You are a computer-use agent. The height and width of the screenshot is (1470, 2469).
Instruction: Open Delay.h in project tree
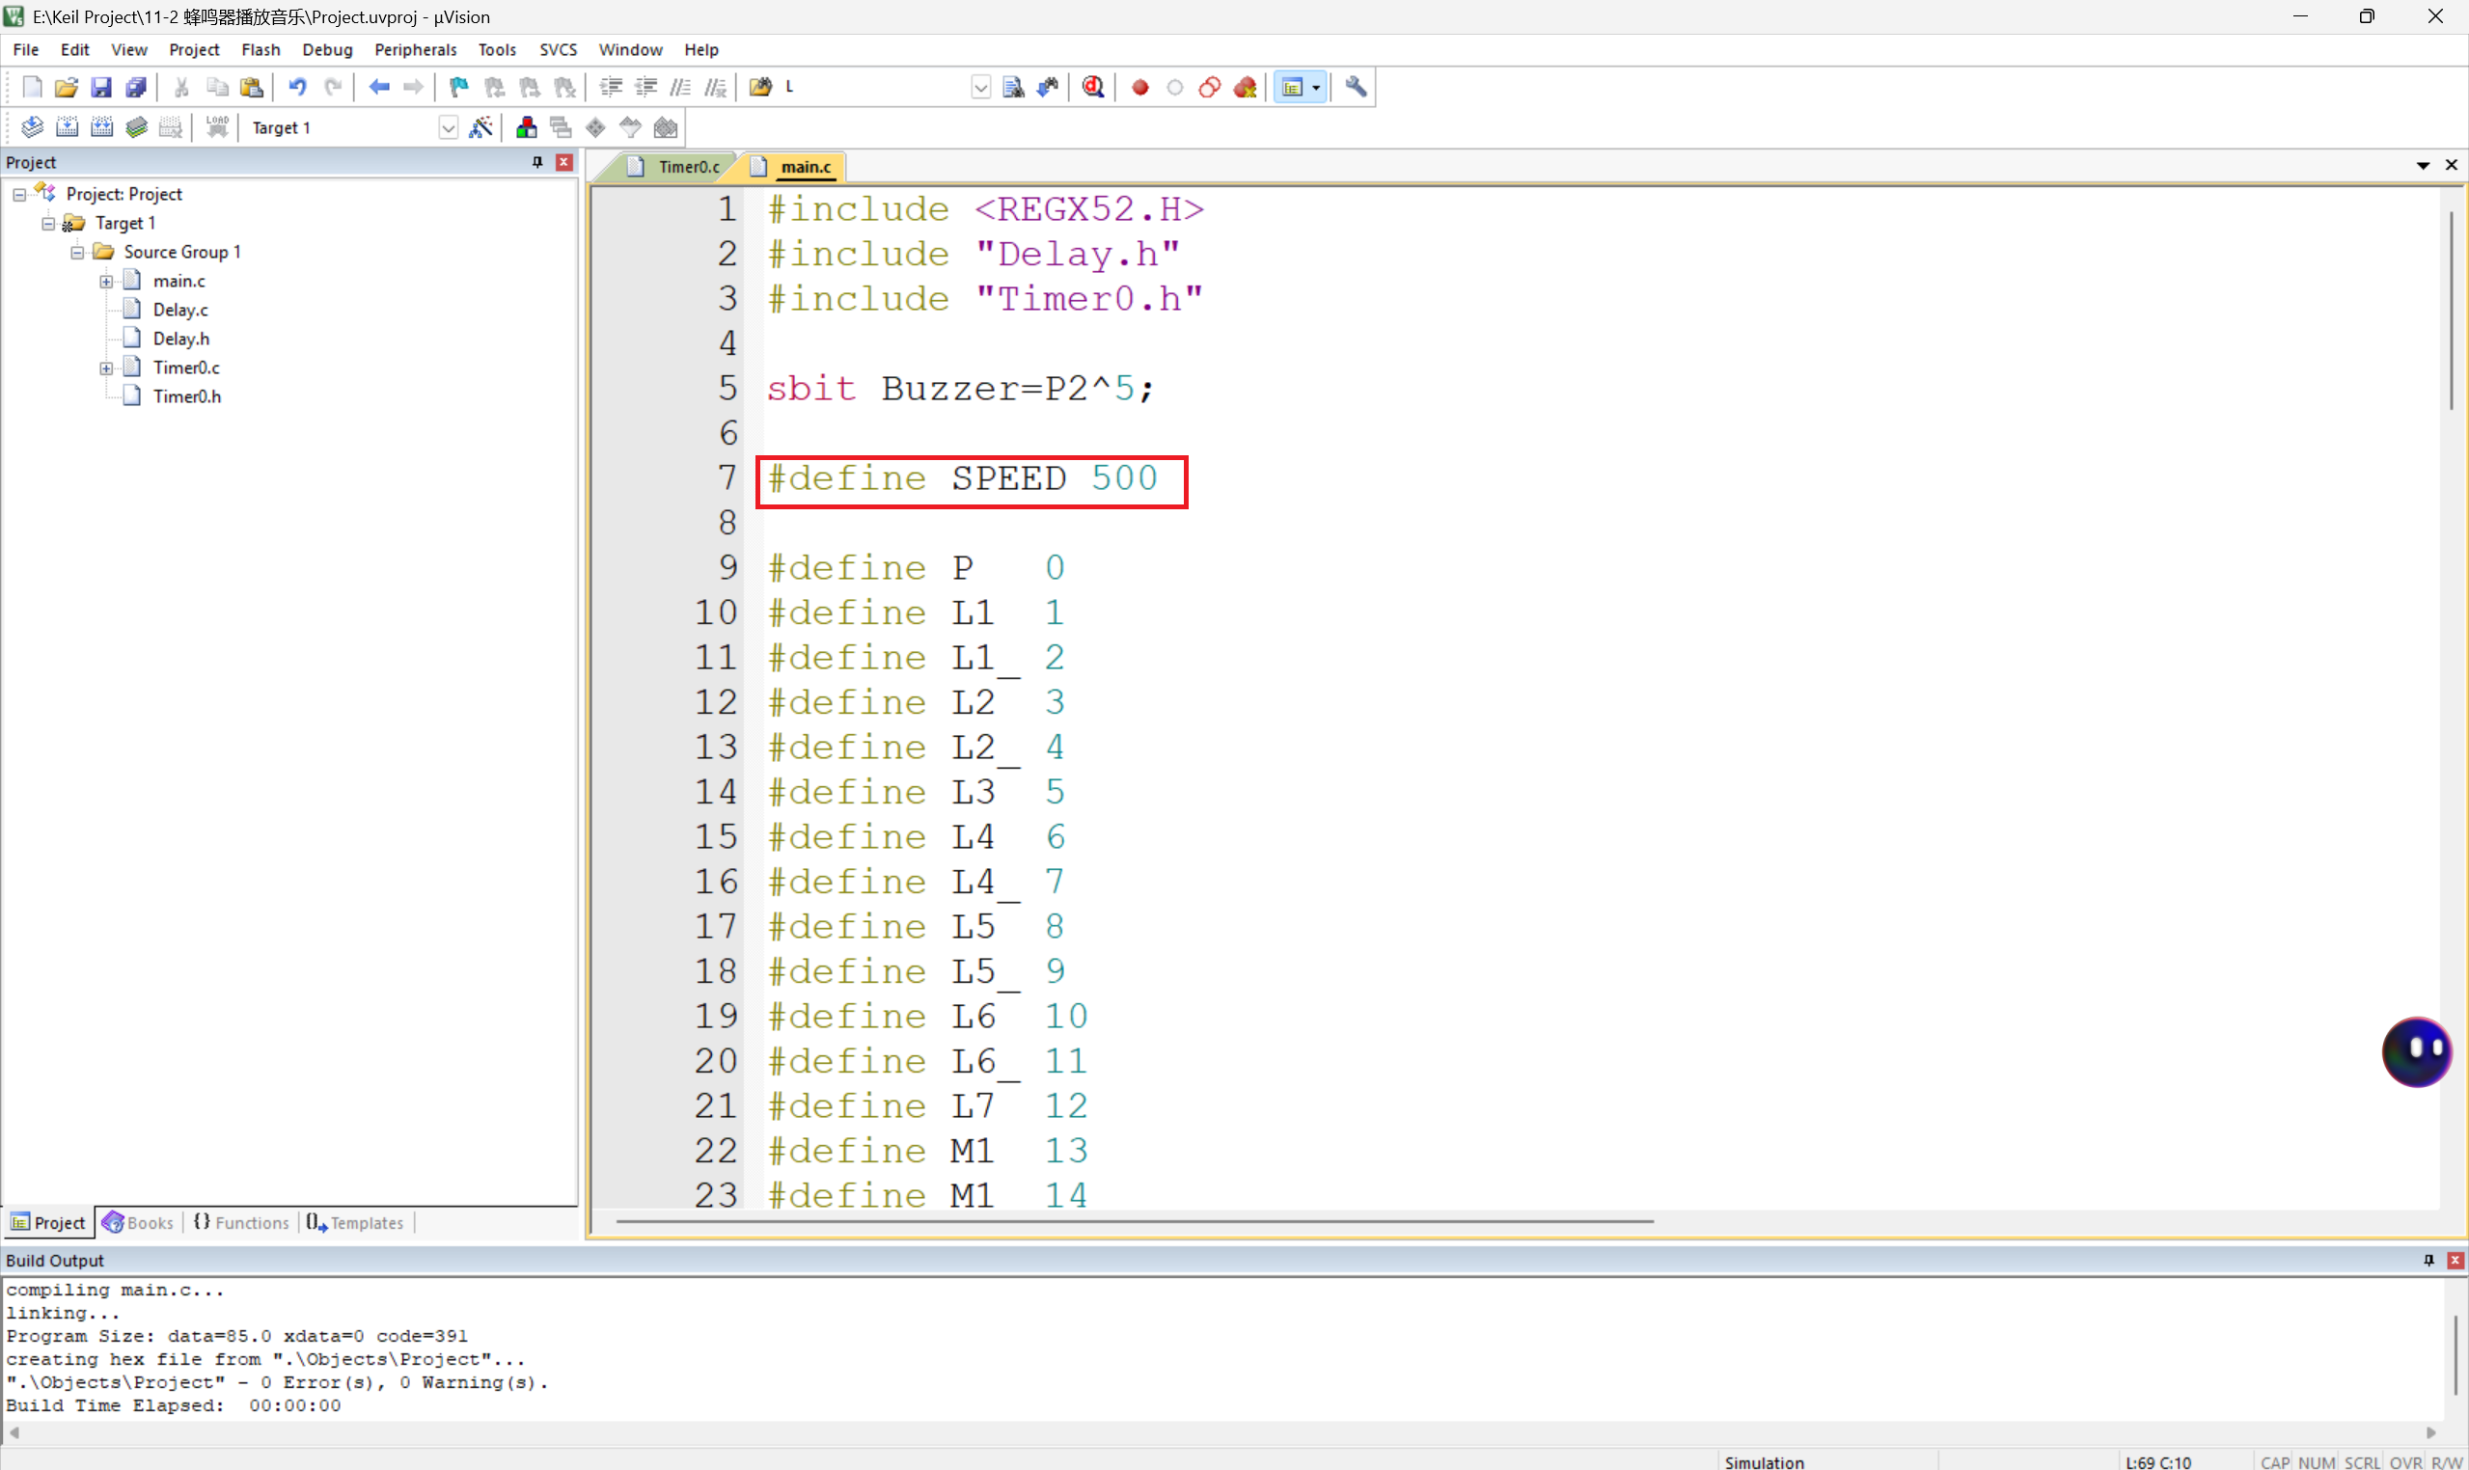180,339
